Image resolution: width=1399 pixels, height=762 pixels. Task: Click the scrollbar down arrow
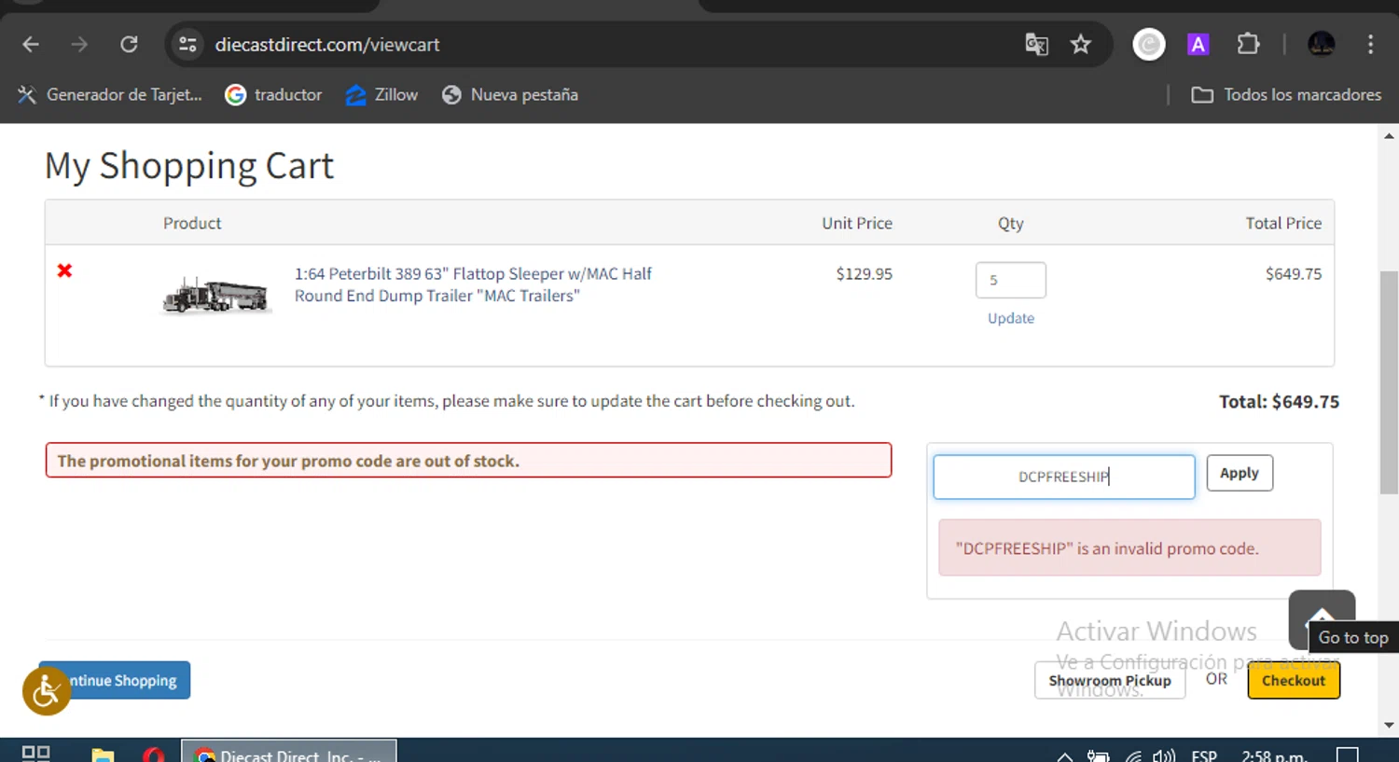click(x=1389, y=725)
